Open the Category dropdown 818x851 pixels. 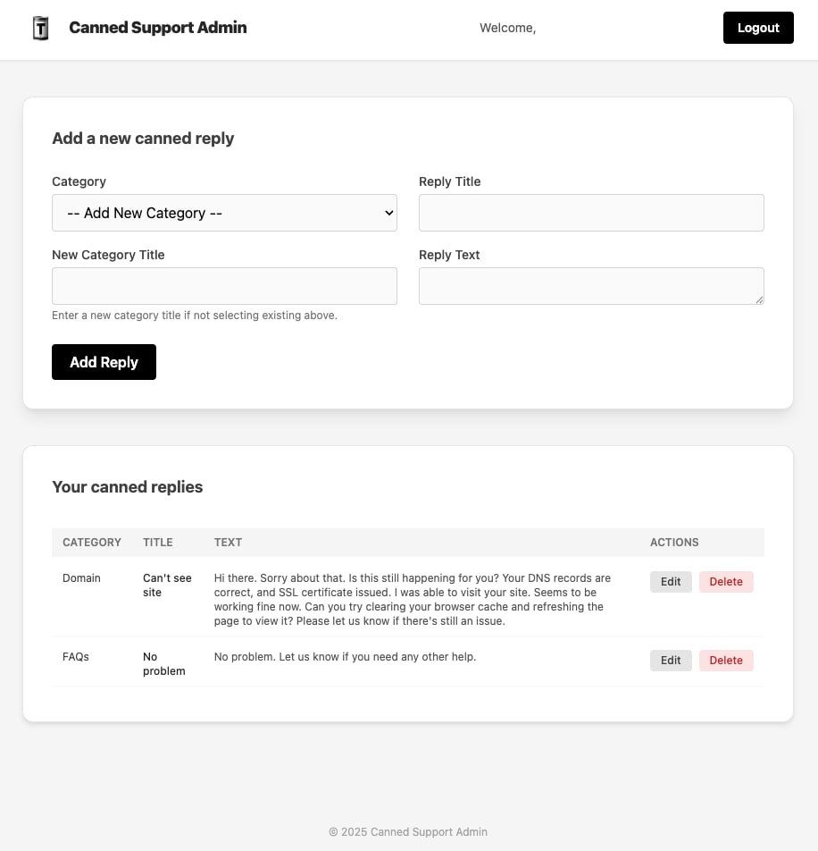click(224, 213)
